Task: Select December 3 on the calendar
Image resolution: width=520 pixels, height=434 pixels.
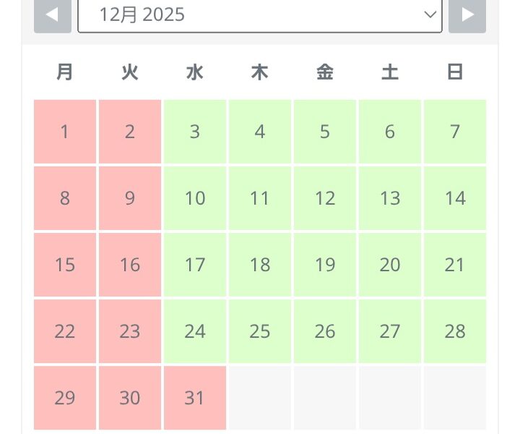Action: click(x=195, y=132)
